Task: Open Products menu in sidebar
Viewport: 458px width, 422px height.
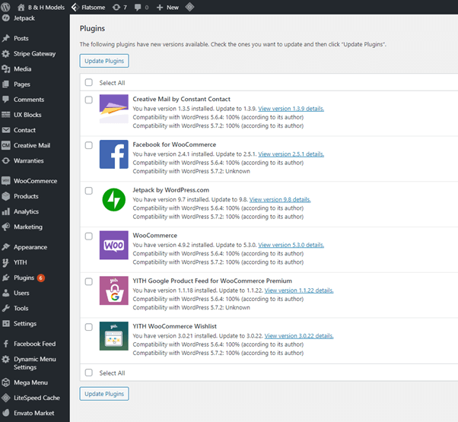Action: (x=35, y=196)
